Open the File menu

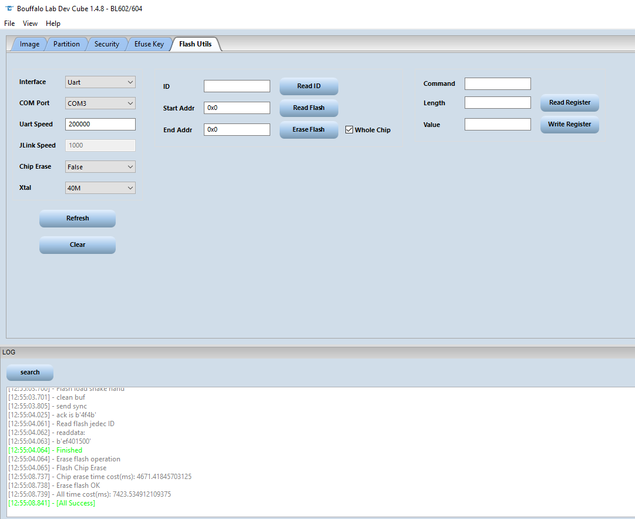[9, 24]
